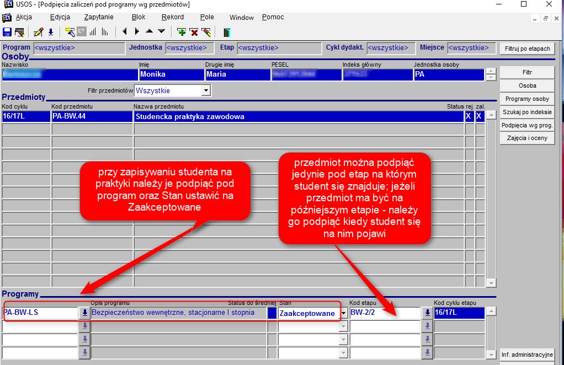Click the Filtruj po etapach button

coord(528,49)
